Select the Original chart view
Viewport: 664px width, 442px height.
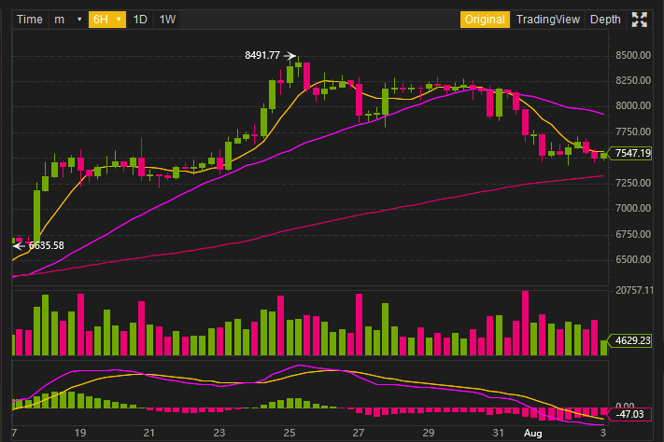485,20
